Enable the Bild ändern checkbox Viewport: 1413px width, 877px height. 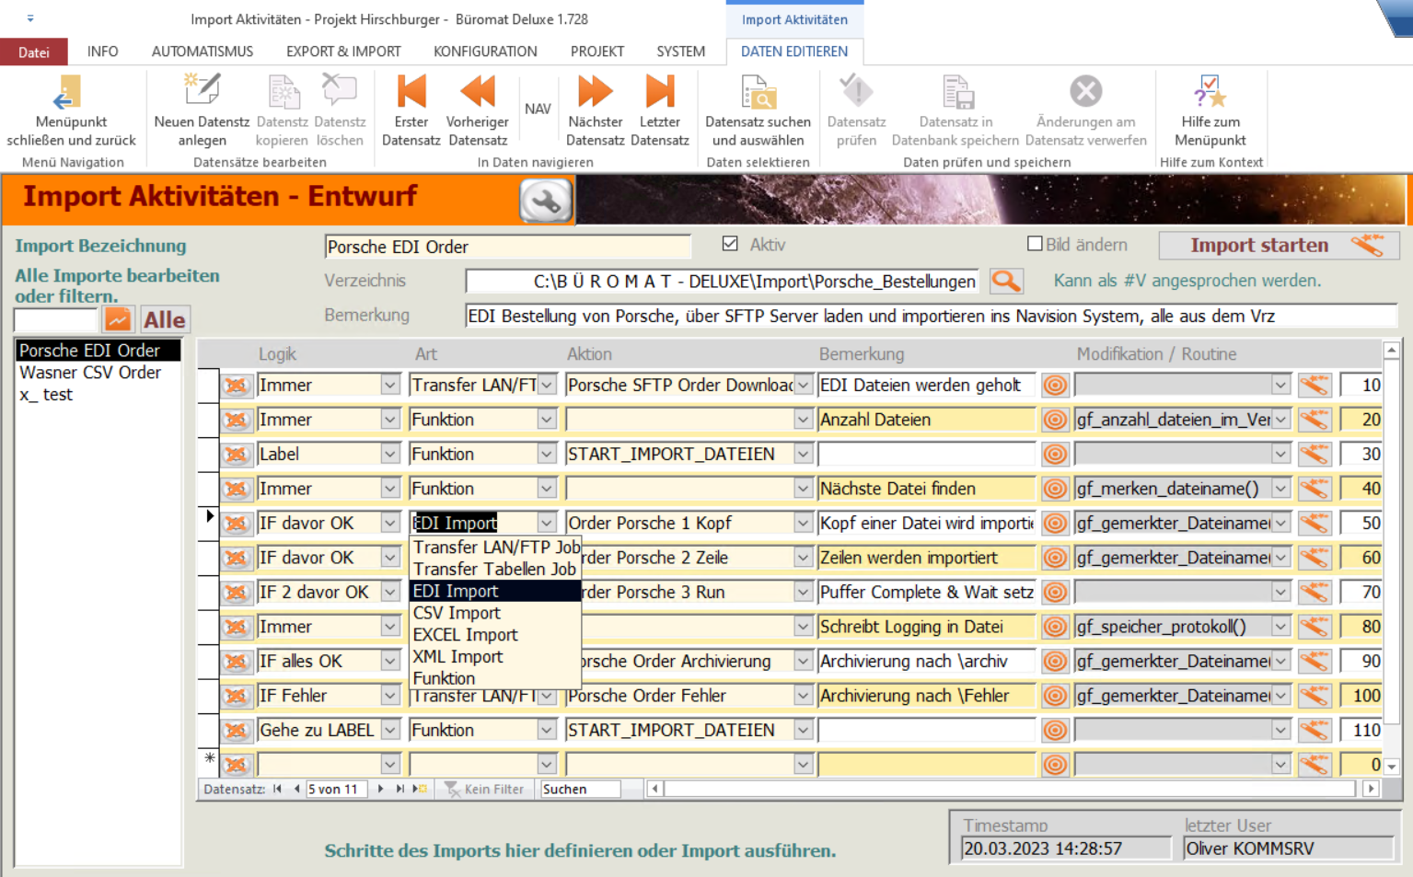click(x=1035, y=244)
